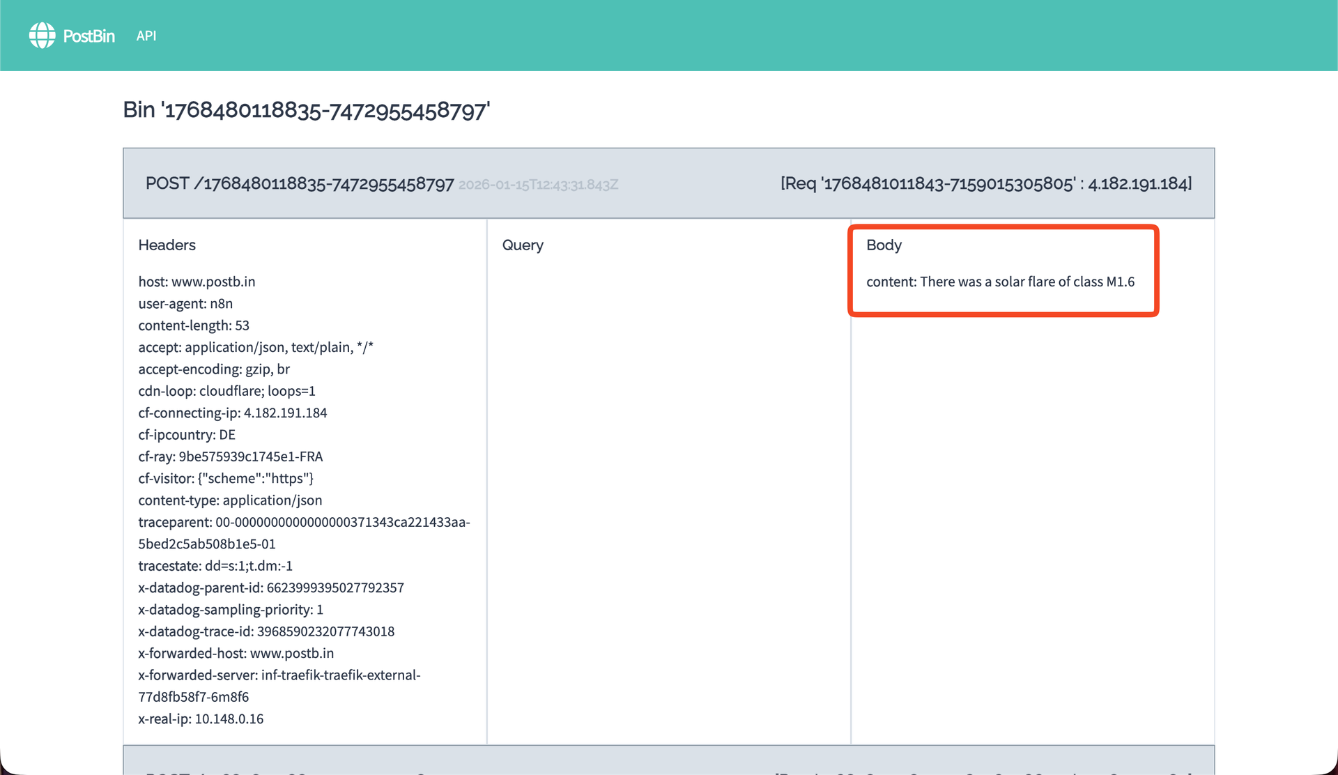Click the content-type: application/json header line
Screen dimensions: 1338x775
click(230, 500)
